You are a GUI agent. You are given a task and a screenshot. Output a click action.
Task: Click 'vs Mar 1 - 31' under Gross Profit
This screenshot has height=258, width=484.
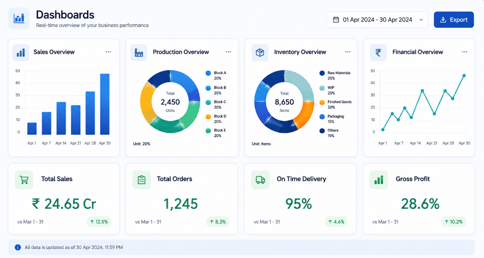(x=386, y=222)
